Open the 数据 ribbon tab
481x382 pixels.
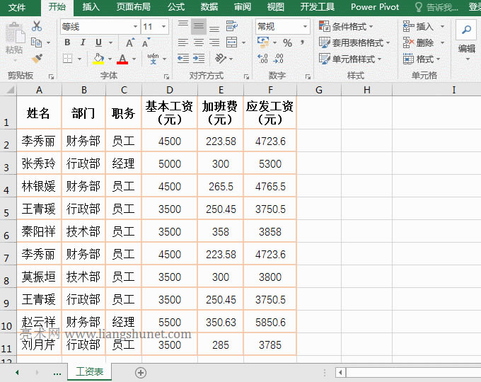click(209, 7)
